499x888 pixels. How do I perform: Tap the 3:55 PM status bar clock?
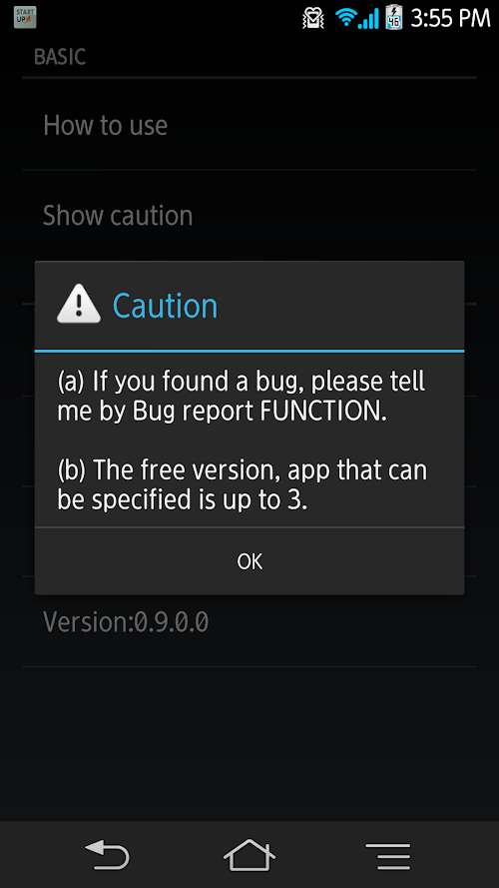coord(450,18)
